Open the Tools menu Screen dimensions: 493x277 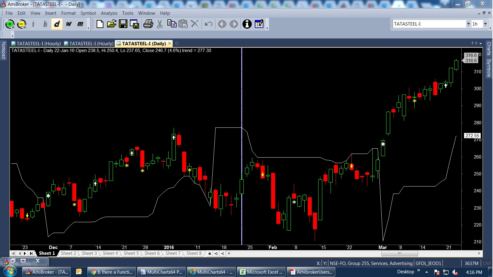click(128, 13)
